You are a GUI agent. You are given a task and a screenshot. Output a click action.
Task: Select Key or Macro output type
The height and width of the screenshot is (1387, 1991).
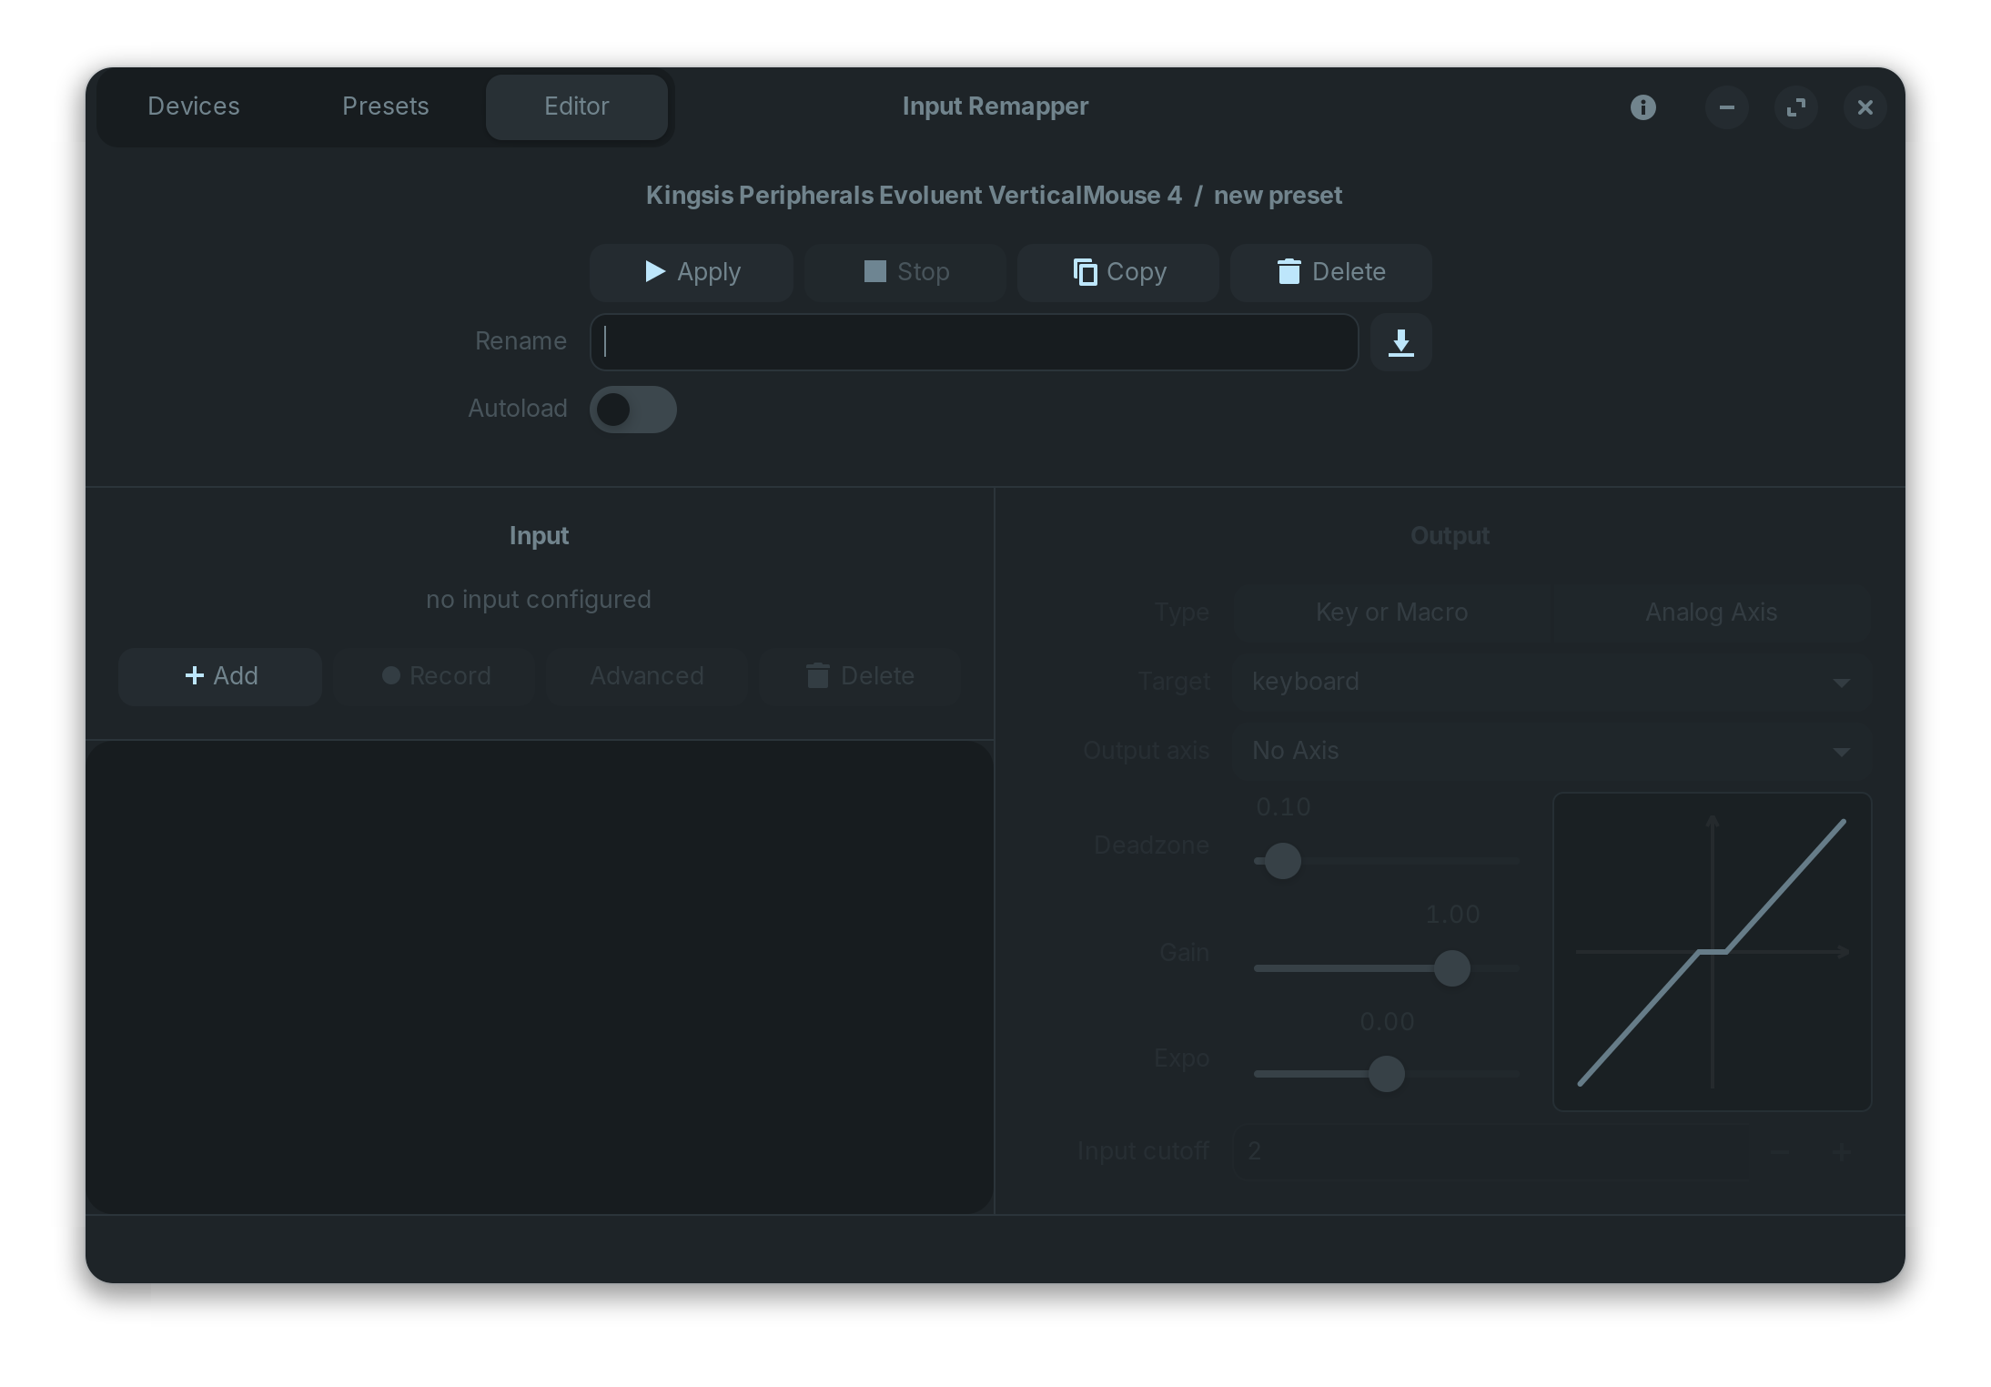(1391, 613)
